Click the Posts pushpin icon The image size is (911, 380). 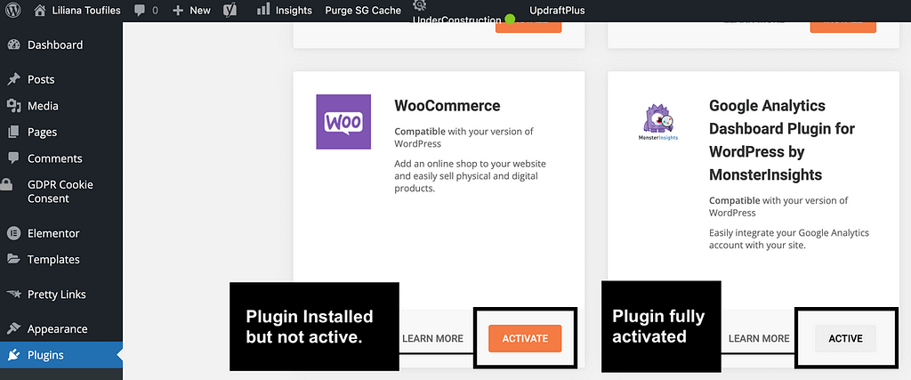coord(14,79)
